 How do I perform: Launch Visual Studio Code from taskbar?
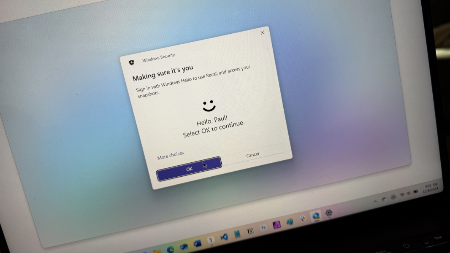pos(224,237)
